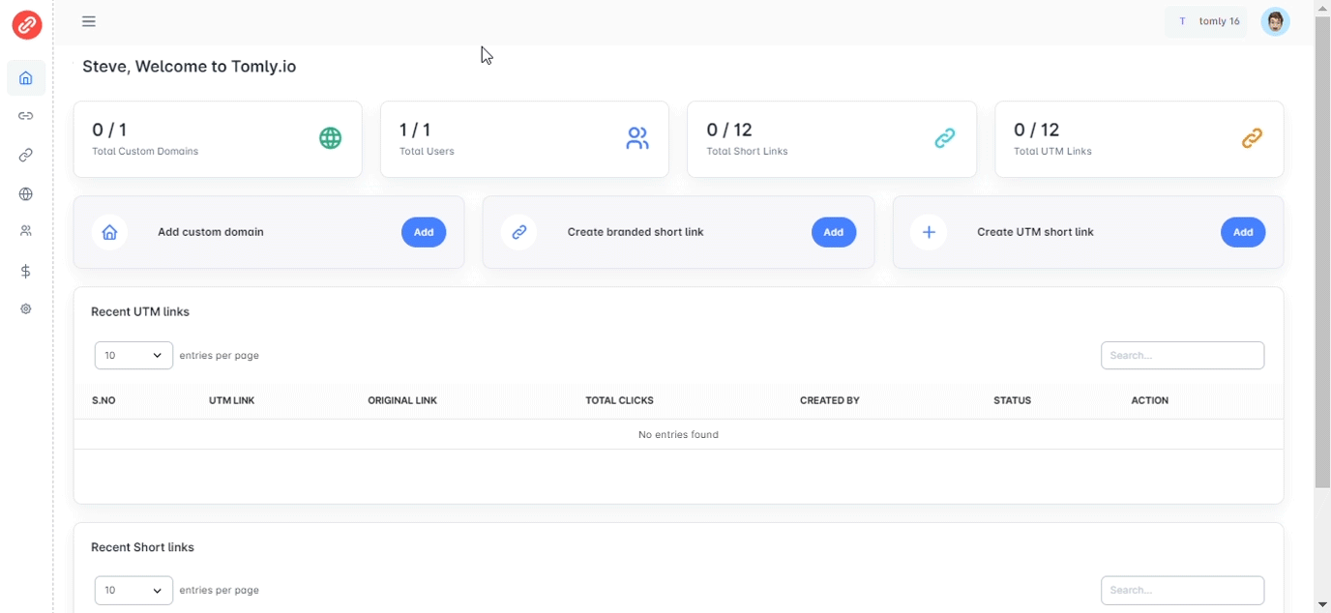Viewport: 1331px width, 613px height.
Task: Click the Total Custom Domains label
Action: pos(145,151)
